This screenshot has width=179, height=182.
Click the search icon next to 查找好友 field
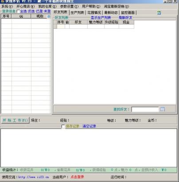point(163,109)
